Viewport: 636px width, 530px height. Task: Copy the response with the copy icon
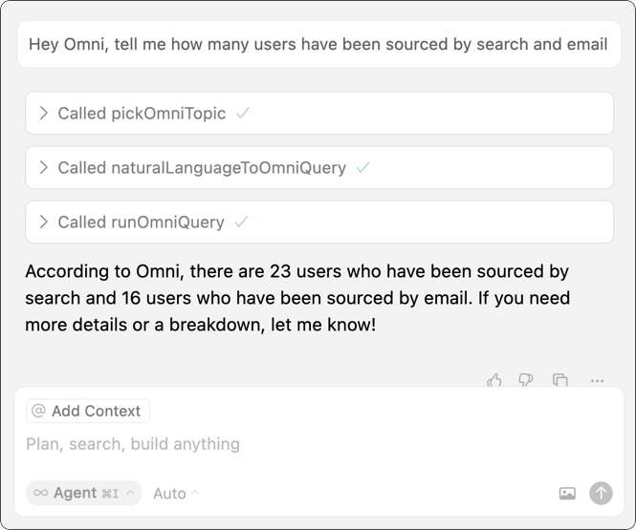pyautogui.click(x=559, y=380)
